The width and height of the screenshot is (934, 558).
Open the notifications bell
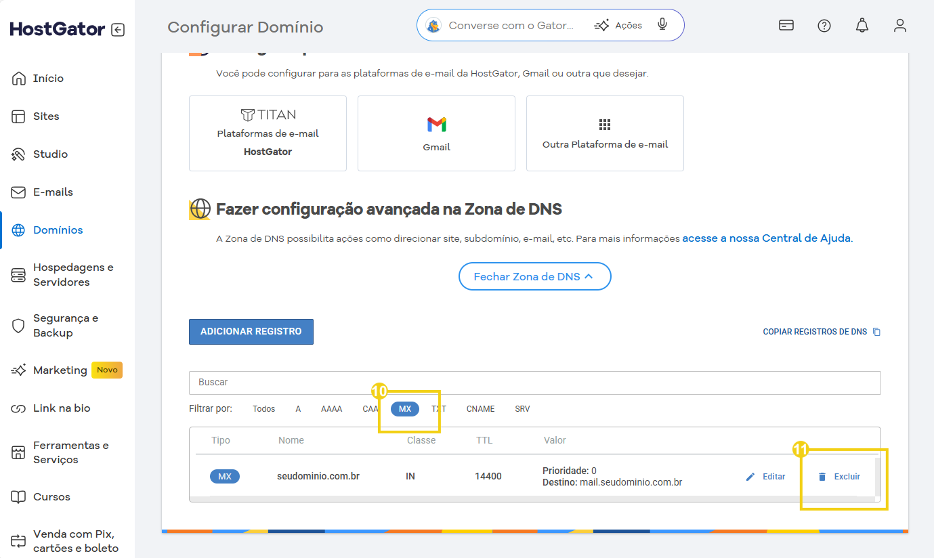[x=862, y=26]
